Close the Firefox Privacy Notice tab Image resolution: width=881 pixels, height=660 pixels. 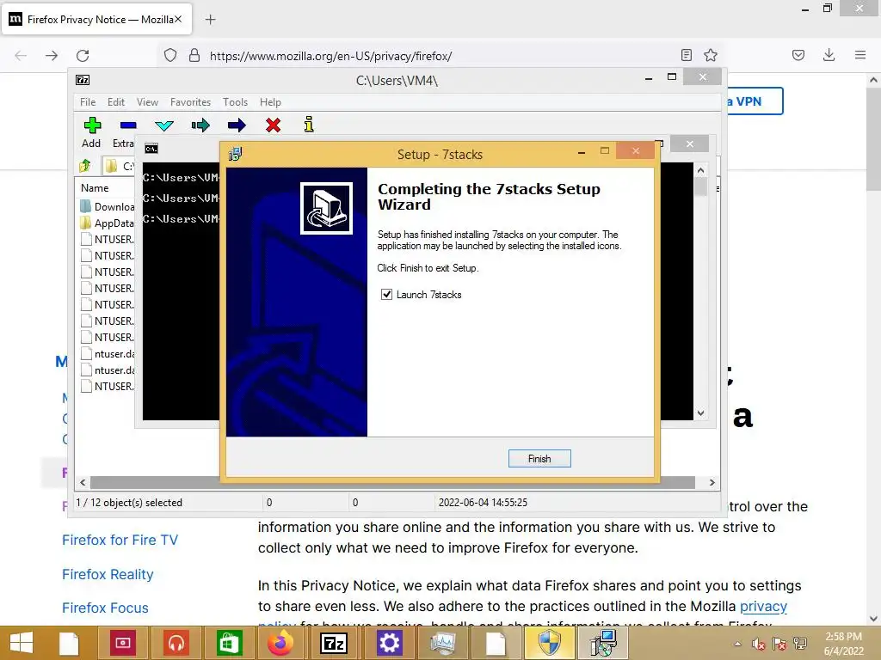coord(178,19)
